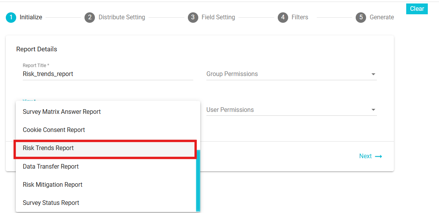Select Data Transfer Report option
The image size is (439, 213).
pos(106,167)
